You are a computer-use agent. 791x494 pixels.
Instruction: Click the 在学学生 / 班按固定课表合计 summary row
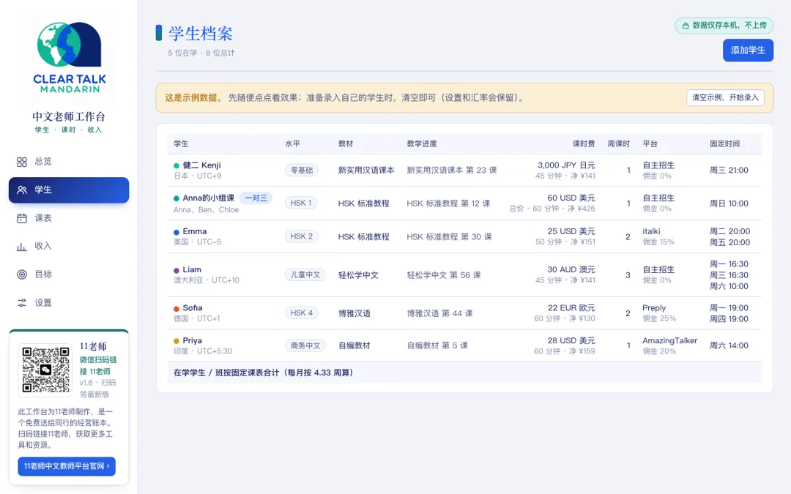(x=464, y=373)
